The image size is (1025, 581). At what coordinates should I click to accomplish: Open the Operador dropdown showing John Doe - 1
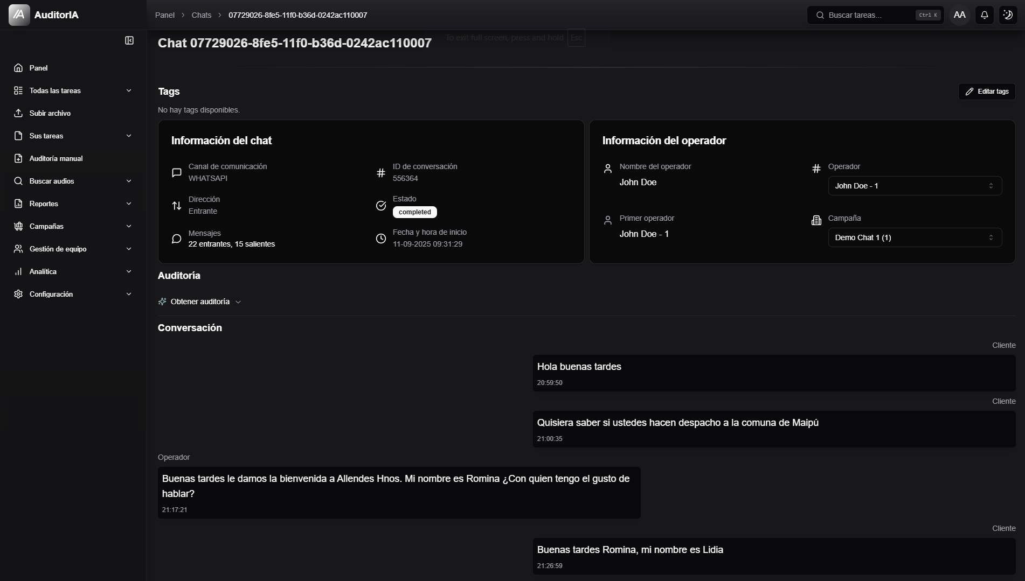pos(915,186)
